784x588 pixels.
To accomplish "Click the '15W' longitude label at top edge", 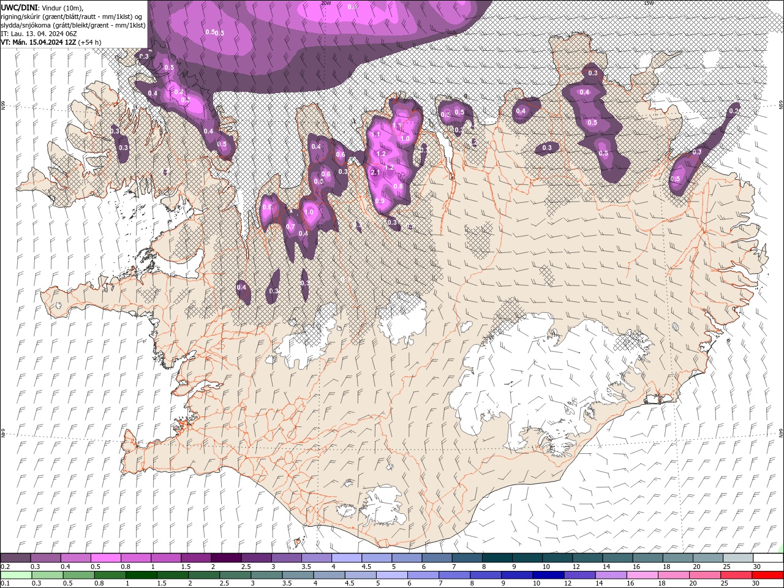I will tap(649, 2).
